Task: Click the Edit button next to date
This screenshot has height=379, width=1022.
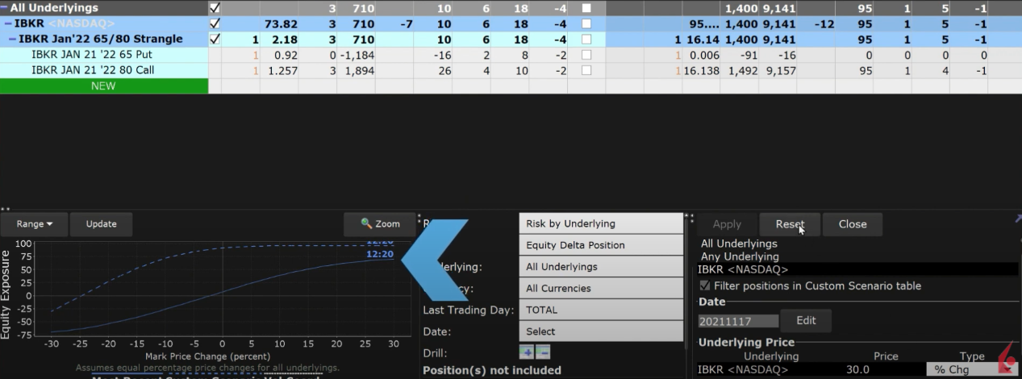Action: tap(805, 320)
